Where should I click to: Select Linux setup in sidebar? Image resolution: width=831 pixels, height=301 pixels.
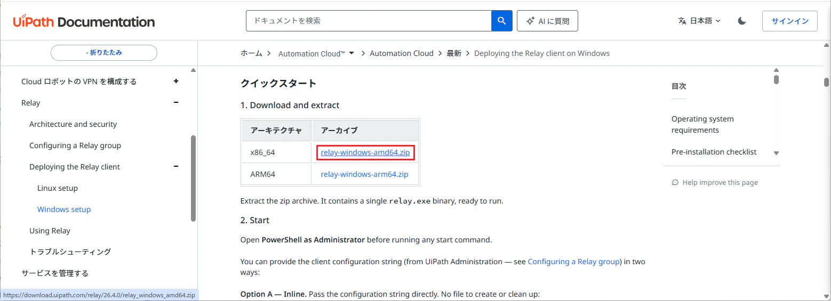click(x=58, y=188)
